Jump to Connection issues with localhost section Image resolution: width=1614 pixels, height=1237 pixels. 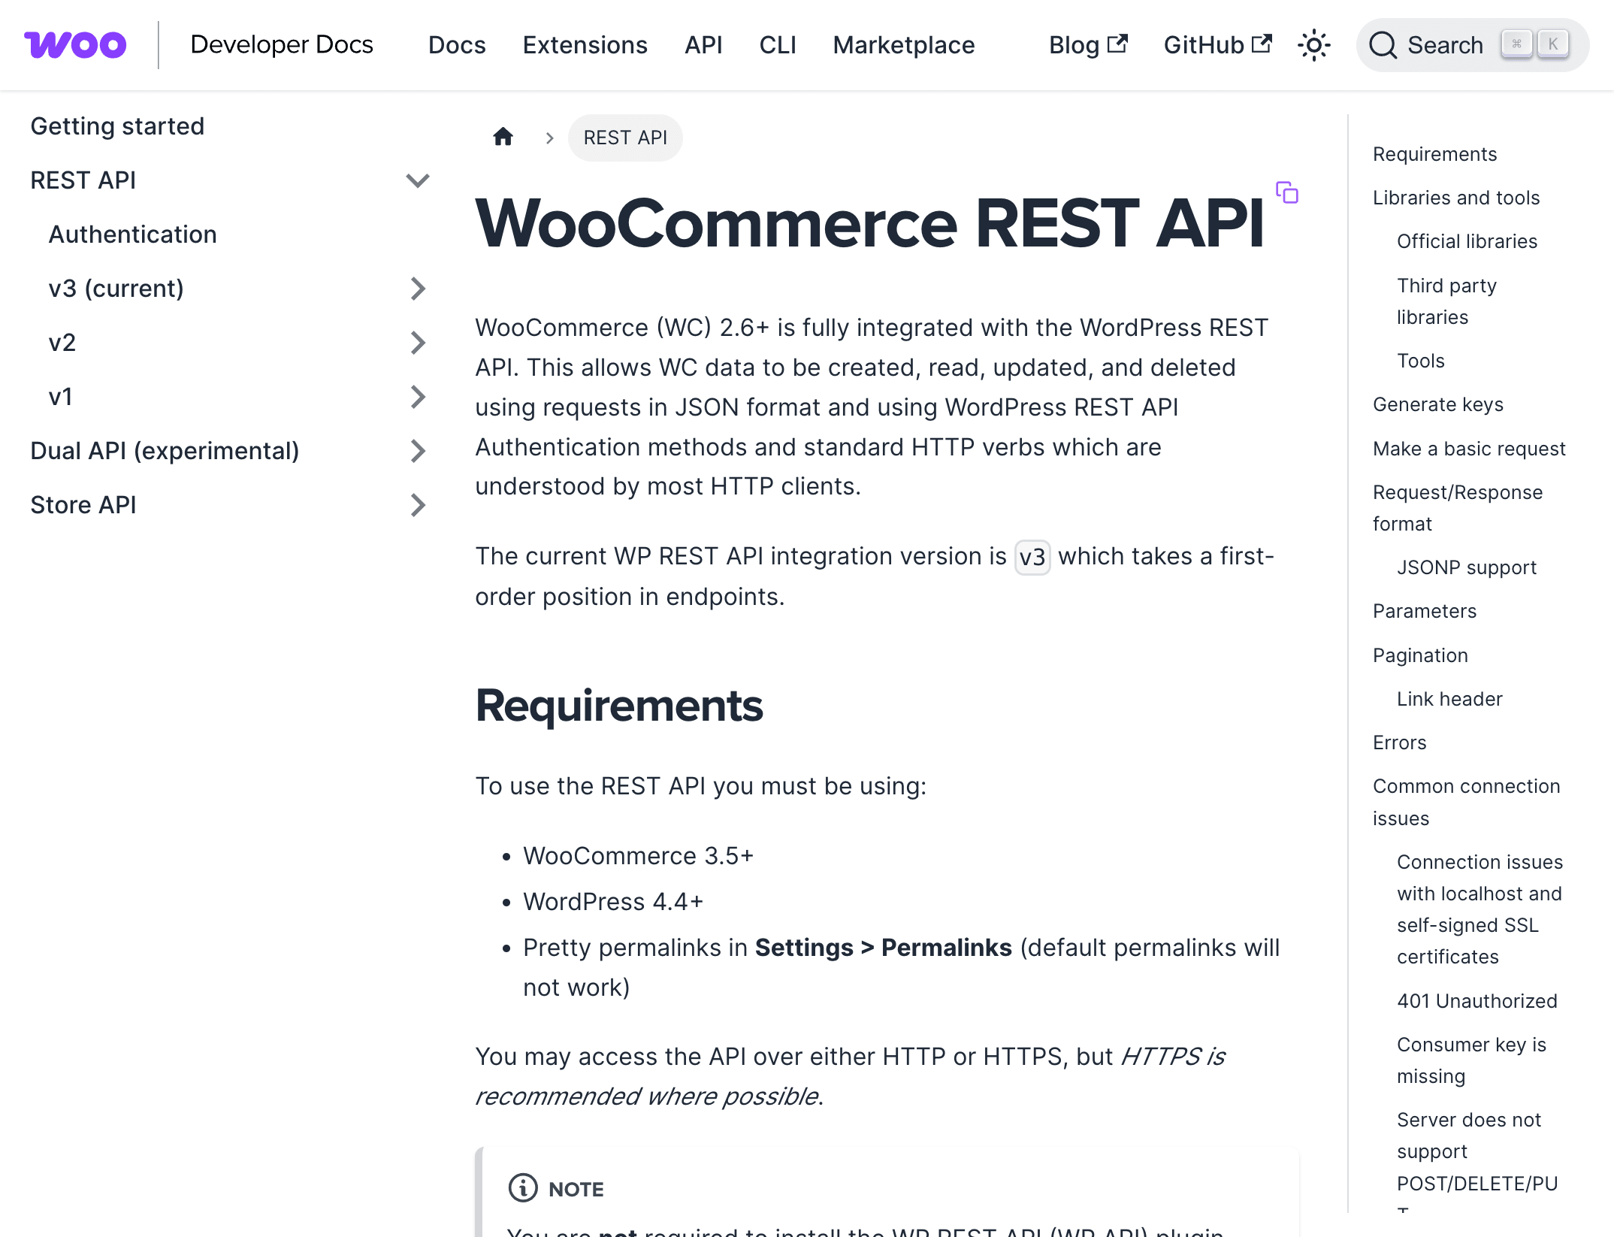(x=1479, y=909)
